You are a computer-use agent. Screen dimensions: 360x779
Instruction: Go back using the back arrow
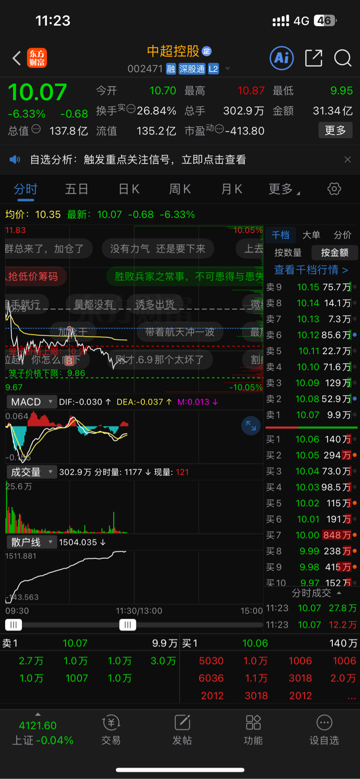click(x=17, y=58)
